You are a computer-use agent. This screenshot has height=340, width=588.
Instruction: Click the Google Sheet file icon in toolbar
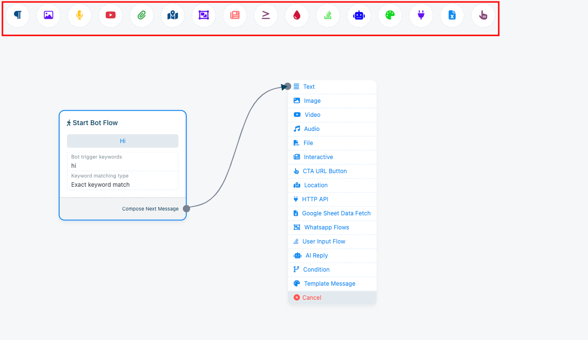pyautogui.click(x=452, y=16)
